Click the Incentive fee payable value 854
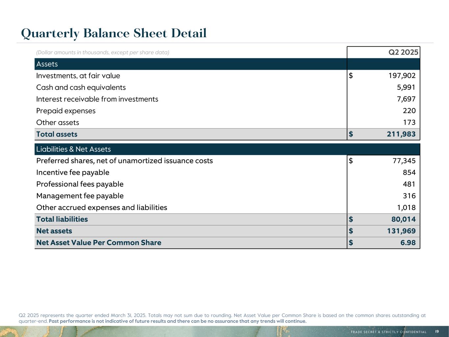 pyautogui.click(x=409, y=172)
